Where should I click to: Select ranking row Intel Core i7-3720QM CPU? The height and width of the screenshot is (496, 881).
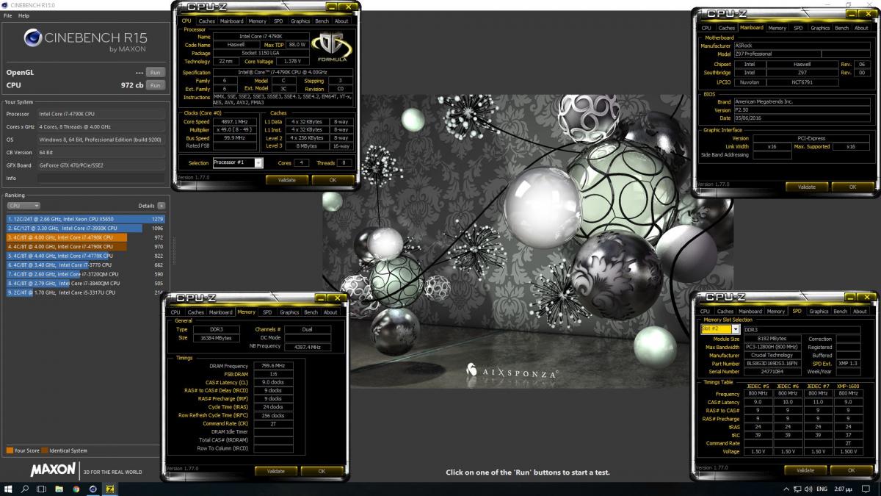pyautogui.click(x=85, y=274)
